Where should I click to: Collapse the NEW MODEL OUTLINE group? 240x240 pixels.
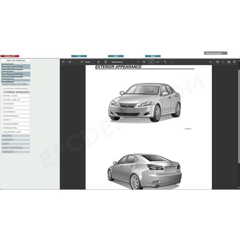click(x=16, y=84)
